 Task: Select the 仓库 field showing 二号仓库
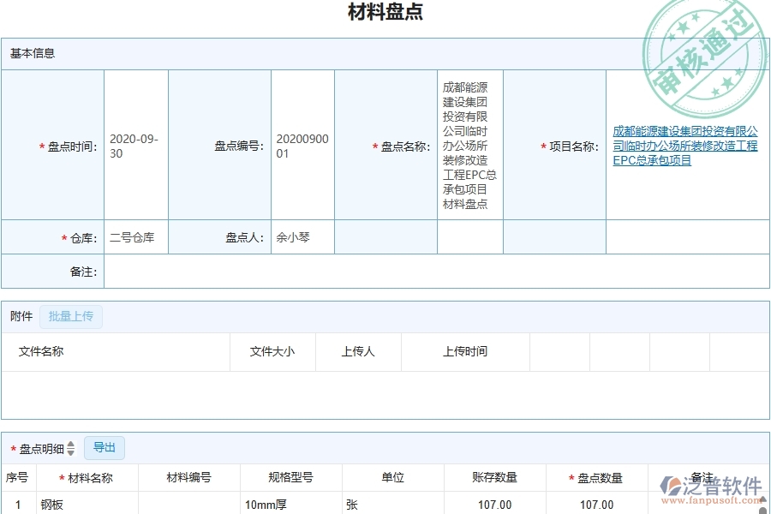click(x=134, y=237)
